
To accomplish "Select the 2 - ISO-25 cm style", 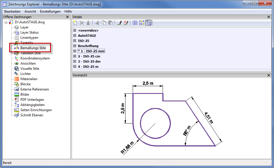I will click(x=89, y=56).
